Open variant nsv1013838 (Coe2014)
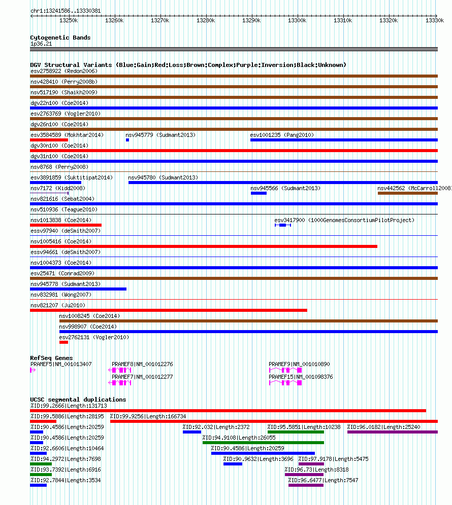Viewport: 452px width, 505px height. (x=66, y=225)
